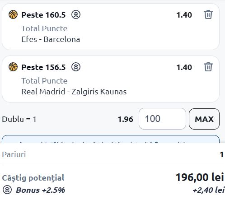Select the Peste 160.5 bet title
The image size is (225, 200).
click(43, 15)
